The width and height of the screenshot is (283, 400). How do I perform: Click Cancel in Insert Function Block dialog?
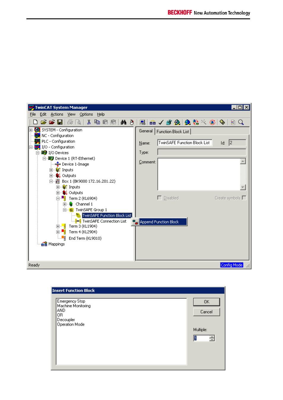(206, 312)
